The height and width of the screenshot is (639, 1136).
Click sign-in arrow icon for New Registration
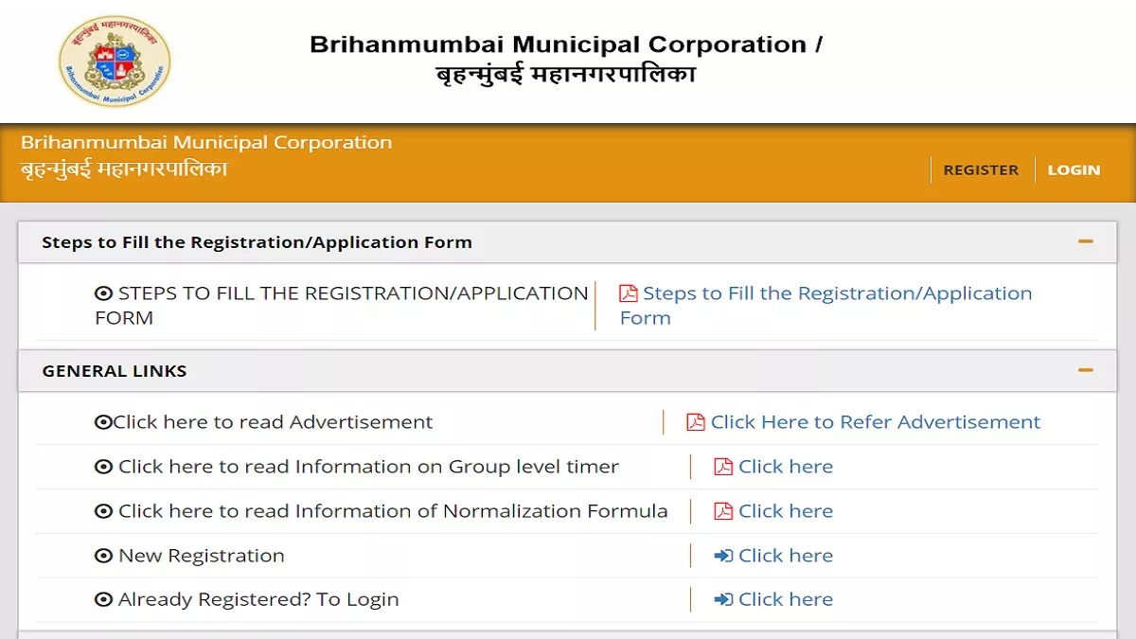(x=723, y=556)
